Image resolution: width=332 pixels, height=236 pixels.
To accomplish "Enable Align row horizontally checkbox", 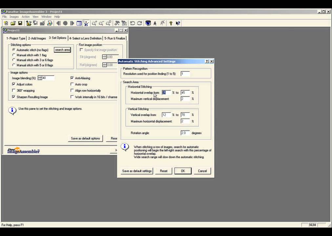I will click(x=72, y=90).
